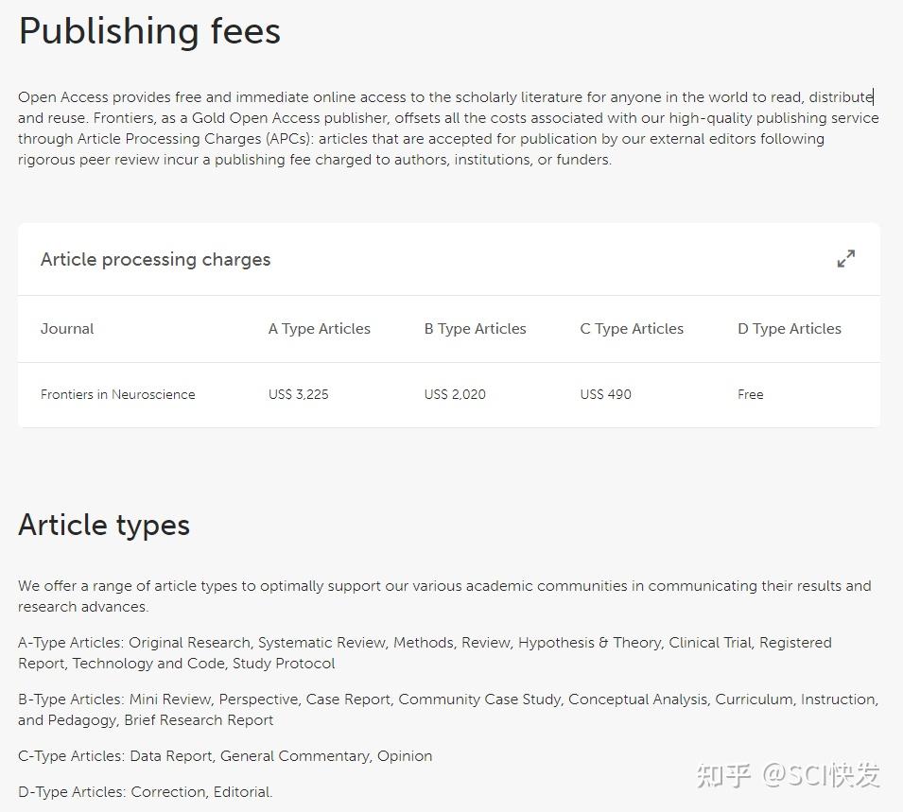
Task: Click the US$ 2,020 fee cell
Action: tap(454, 394)
